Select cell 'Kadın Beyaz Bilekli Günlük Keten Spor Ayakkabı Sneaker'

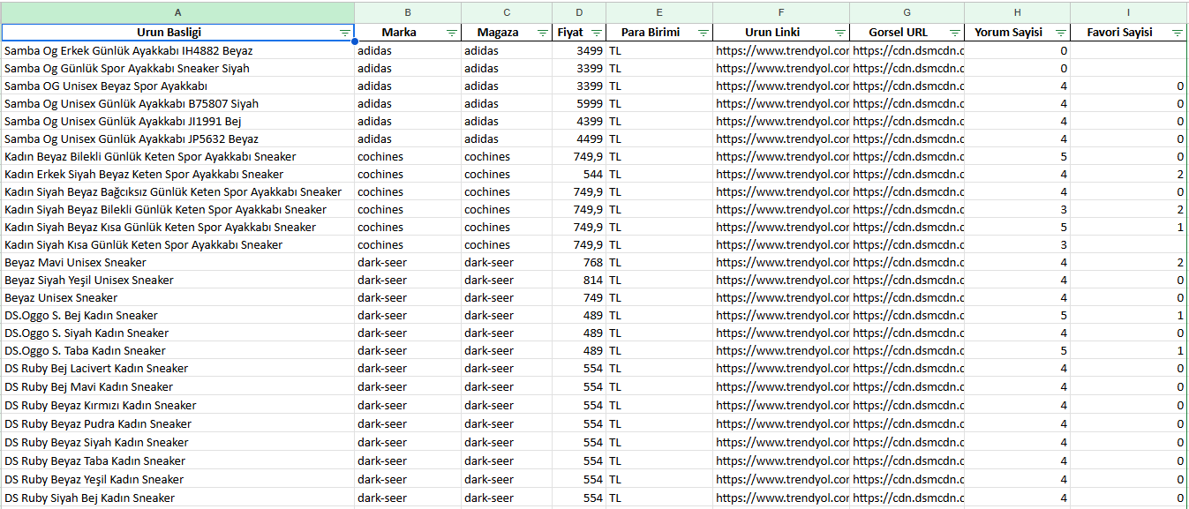point(178,156)
